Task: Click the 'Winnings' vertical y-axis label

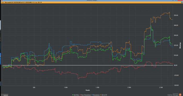Action: [180, 45]
